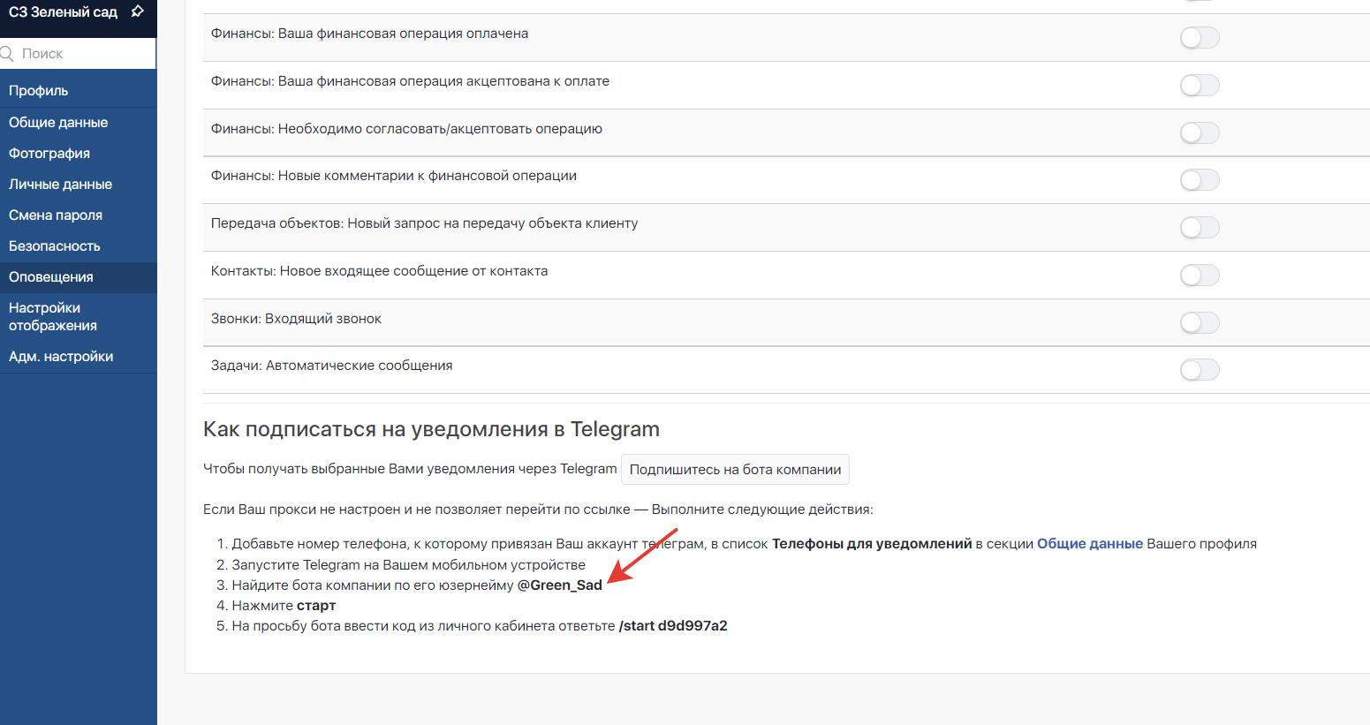Go to Общие данные in sidebar
This screenshot has height=725, width=1370.
pyautogui.click(x=58, y=123)
